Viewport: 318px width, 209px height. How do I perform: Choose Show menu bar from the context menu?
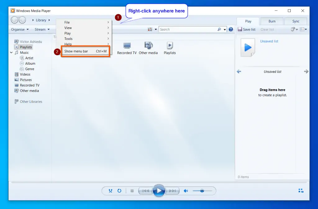click(77, 51)
